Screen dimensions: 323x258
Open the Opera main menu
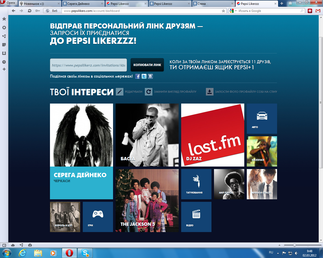point(8,3)
